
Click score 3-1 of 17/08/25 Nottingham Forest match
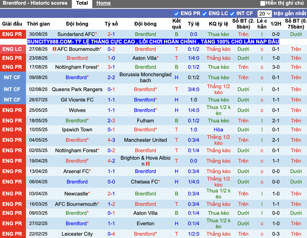coord(111,67)
